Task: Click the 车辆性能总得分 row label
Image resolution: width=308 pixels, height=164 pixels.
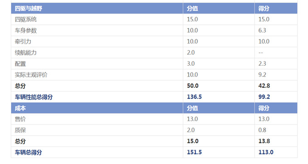Action: pyautogui.click(x=34, y=97)
